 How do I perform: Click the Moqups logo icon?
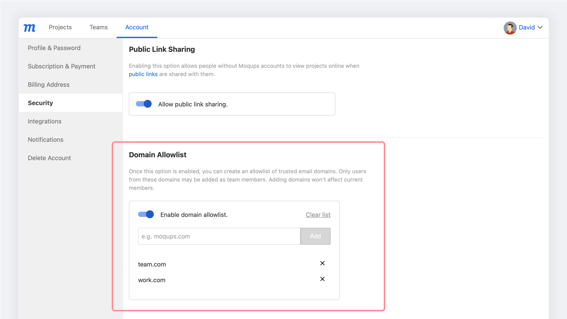point(29,27)
